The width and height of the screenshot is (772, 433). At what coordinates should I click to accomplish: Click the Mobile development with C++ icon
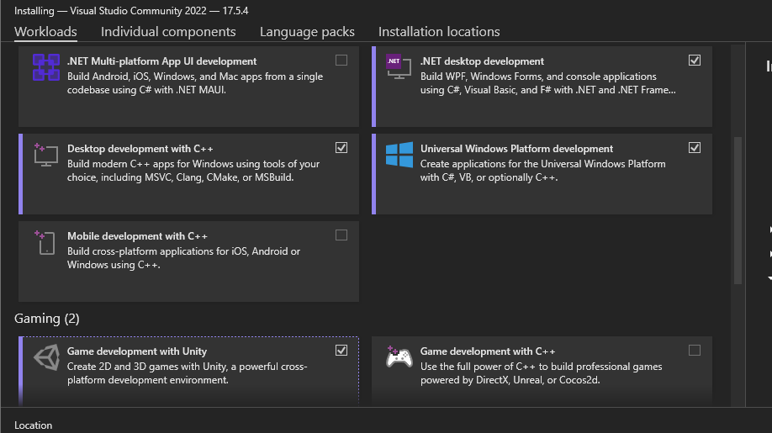click(45, 243)
